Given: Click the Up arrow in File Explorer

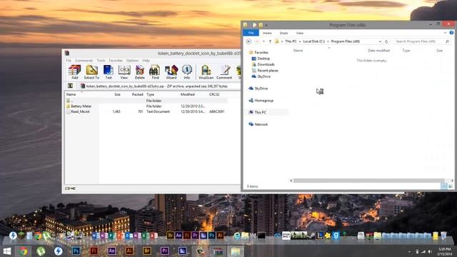Looking at the screenshot, I should point(270,41).
